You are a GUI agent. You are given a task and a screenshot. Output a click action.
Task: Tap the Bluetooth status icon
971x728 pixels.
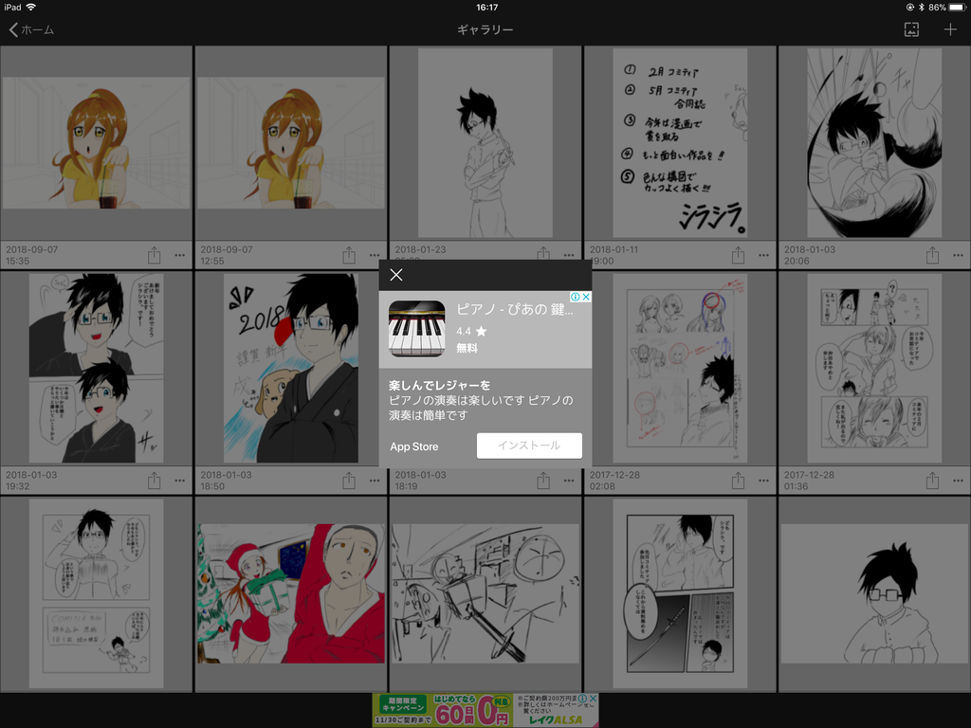click(x=921, y=8)
